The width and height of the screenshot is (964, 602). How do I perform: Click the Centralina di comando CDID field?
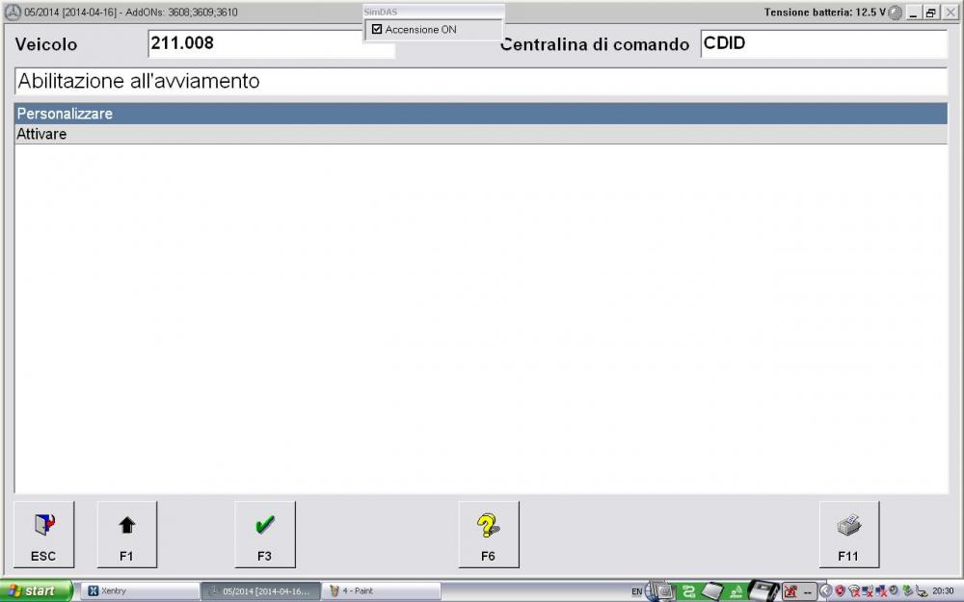pos(823,43)
